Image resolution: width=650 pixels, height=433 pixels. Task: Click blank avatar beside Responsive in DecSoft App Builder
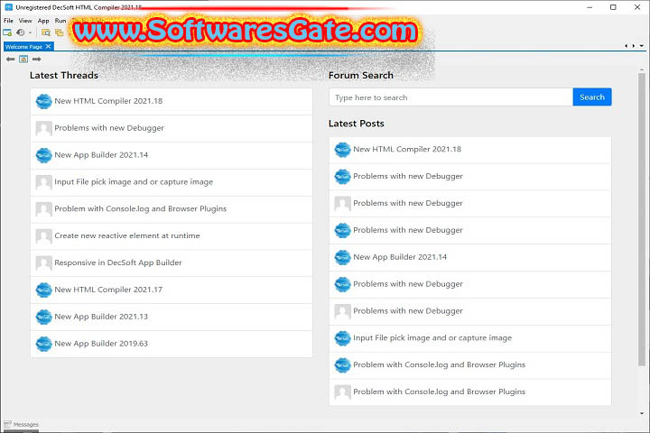point(43,263)
